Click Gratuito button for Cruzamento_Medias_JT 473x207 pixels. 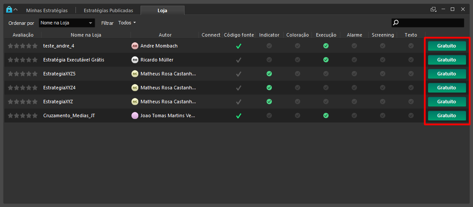tap(447, 115)
